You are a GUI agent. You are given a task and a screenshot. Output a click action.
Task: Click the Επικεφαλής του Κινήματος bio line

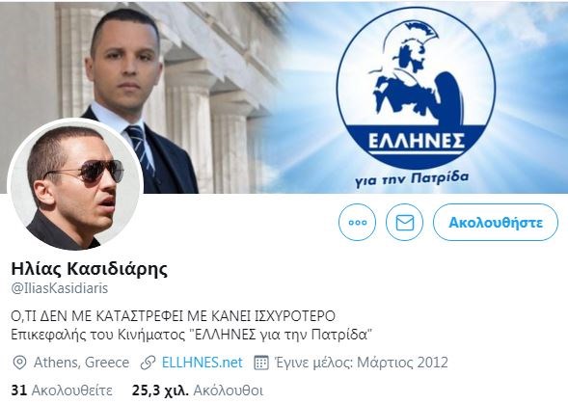point(192,335)
